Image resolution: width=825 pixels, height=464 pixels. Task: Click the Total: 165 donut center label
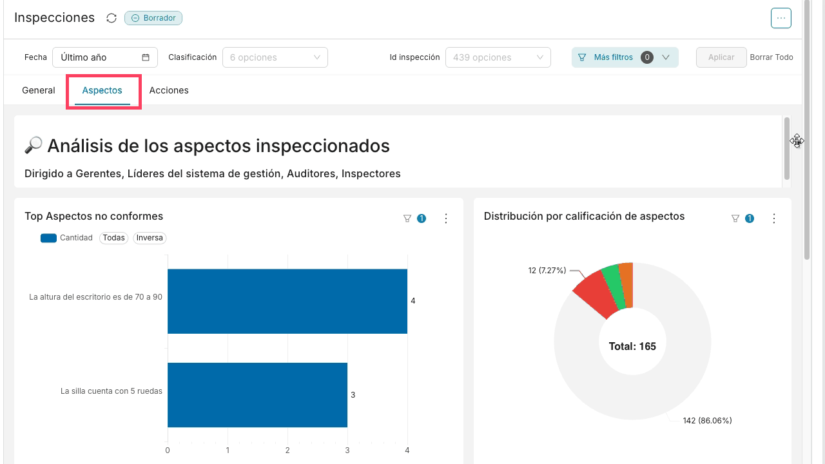pyautogui.click(x=632, y=347)
